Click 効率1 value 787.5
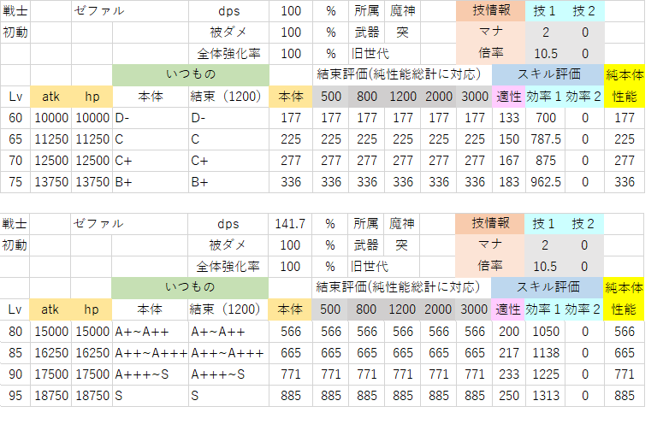 [546, 139]
